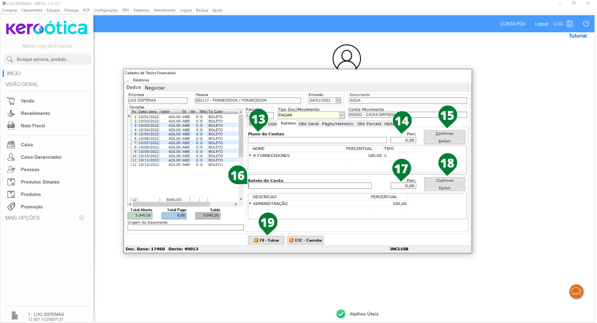597x323 pixels.
Task: Click the Produtos Simples box icon
Action: (11, 182)
